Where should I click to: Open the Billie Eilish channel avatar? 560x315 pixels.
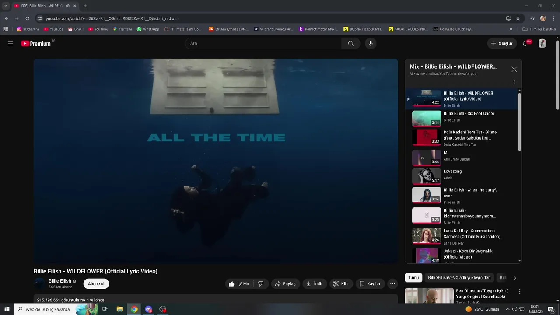(x=40, y=283)
